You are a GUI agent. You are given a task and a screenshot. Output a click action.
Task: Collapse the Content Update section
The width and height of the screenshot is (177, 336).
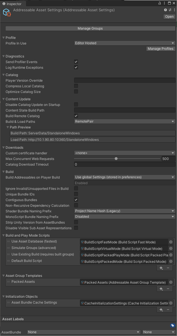click(x=3, y=99)
